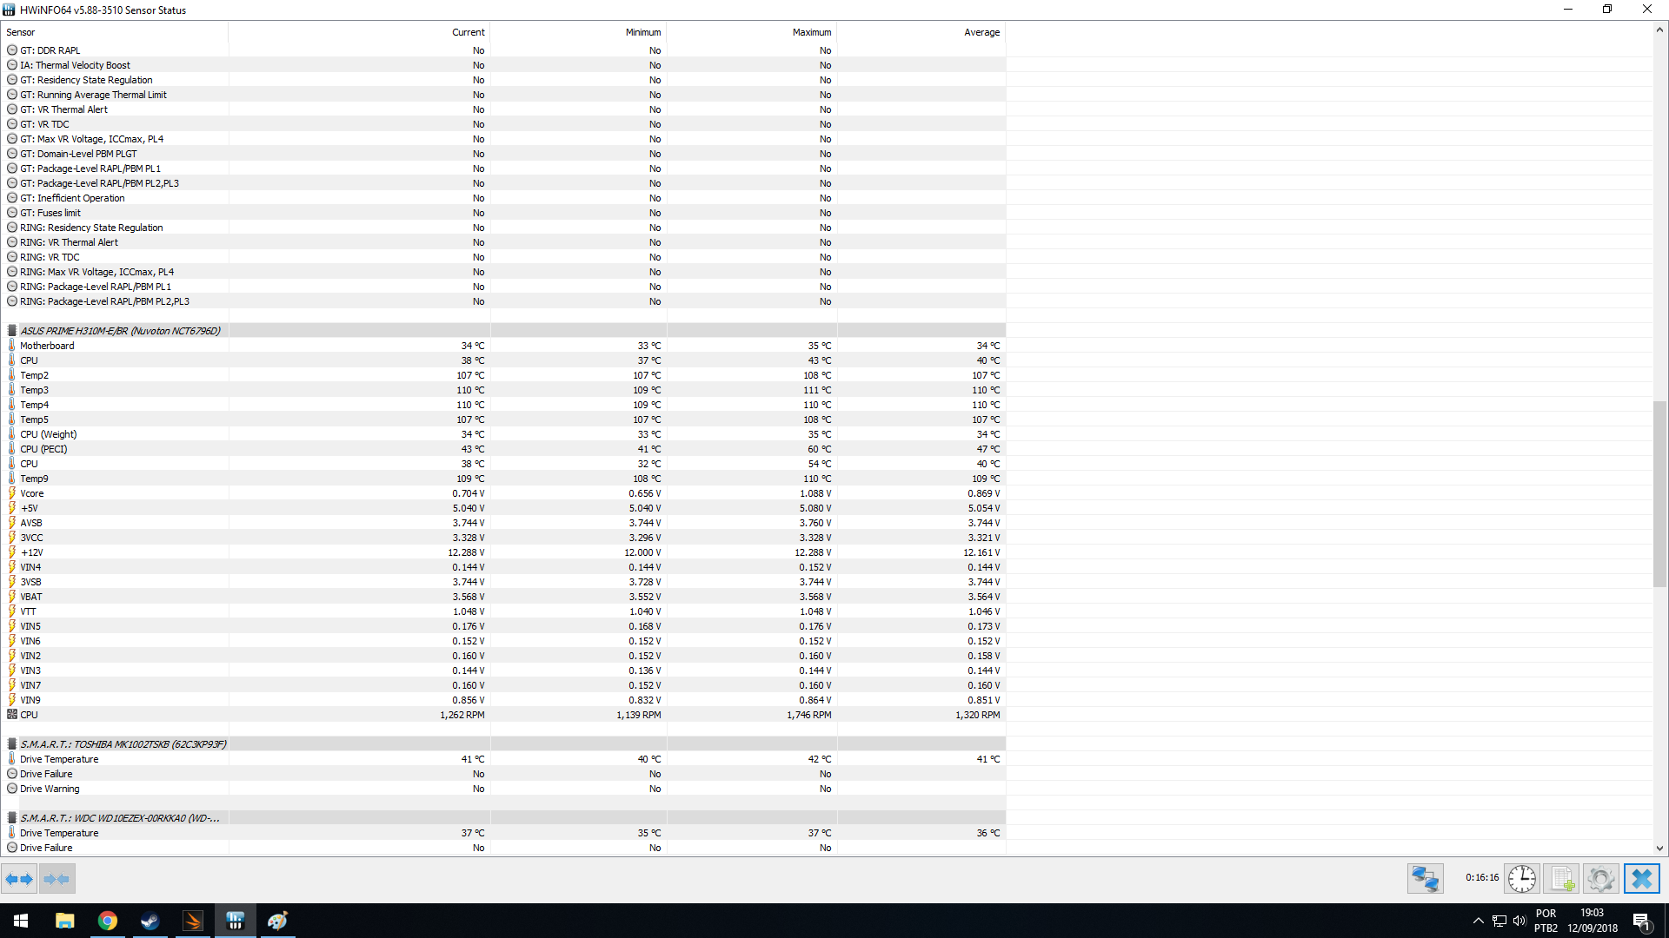1669x938 pixels.
Task: Select the HWiNFO taskbar icon
Action: 235,921
